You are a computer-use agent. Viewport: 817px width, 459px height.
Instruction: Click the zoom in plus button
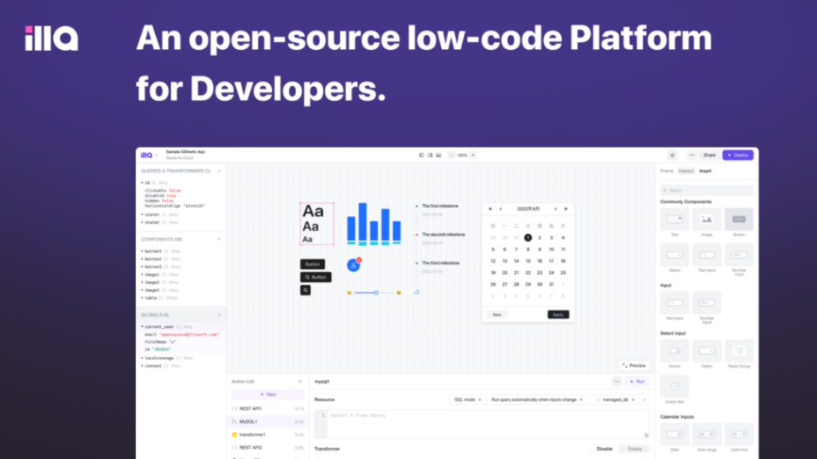[473, 155]
